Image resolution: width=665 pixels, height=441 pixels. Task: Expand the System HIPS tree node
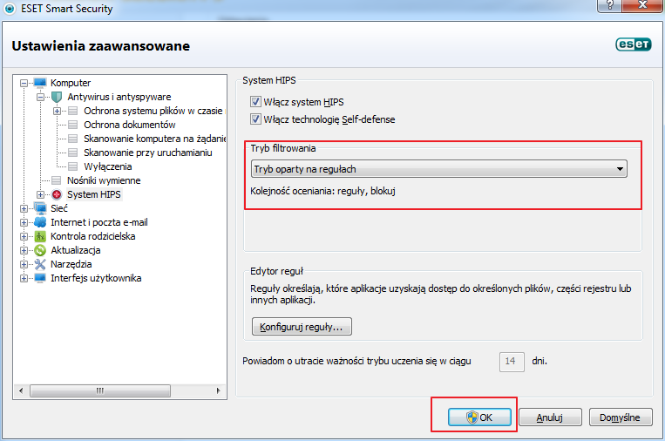(40, 194)
